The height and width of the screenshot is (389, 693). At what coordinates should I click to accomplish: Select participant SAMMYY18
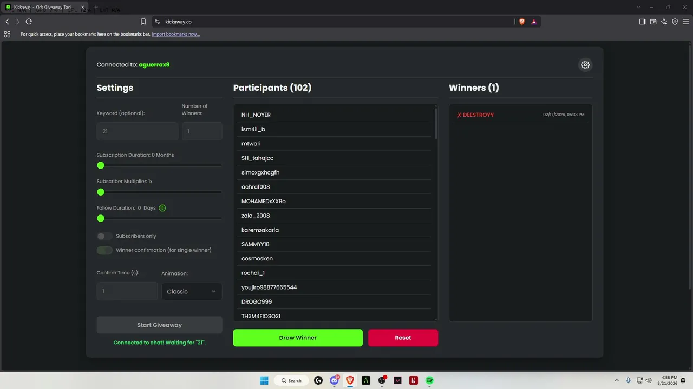point(334,244)
